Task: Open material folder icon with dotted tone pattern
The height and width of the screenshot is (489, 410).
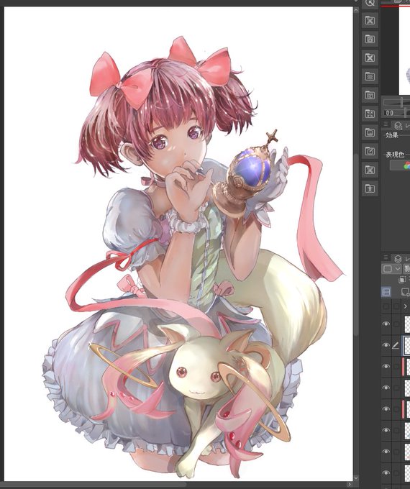Action: coord(370,76)
